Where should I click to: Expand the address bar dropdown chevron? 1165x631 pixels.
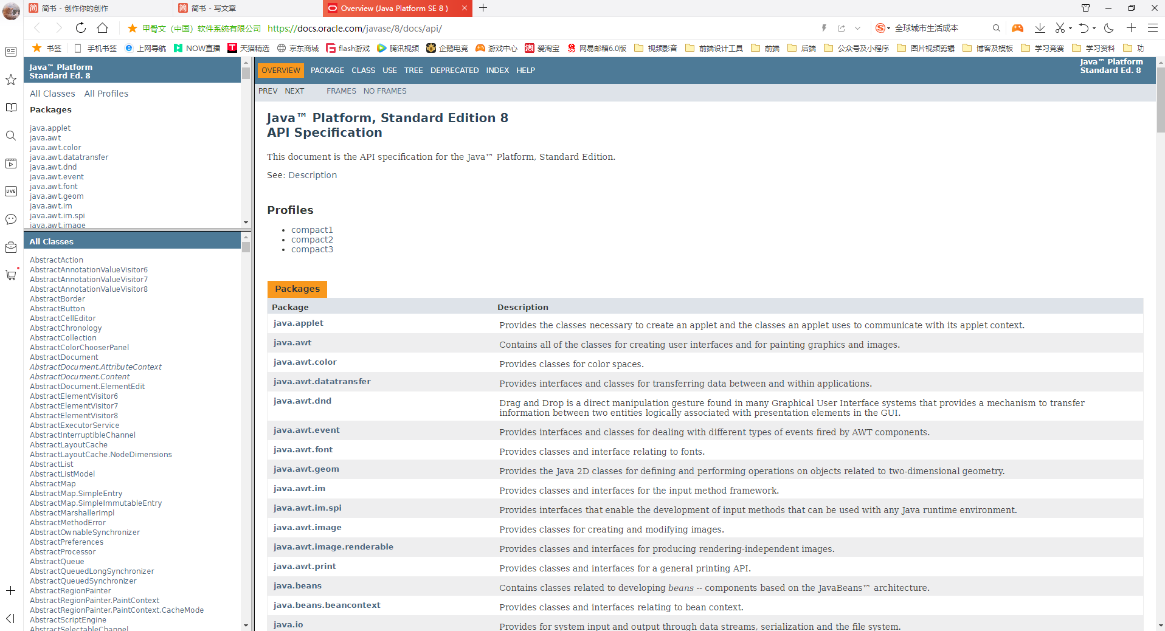[858, 28]
